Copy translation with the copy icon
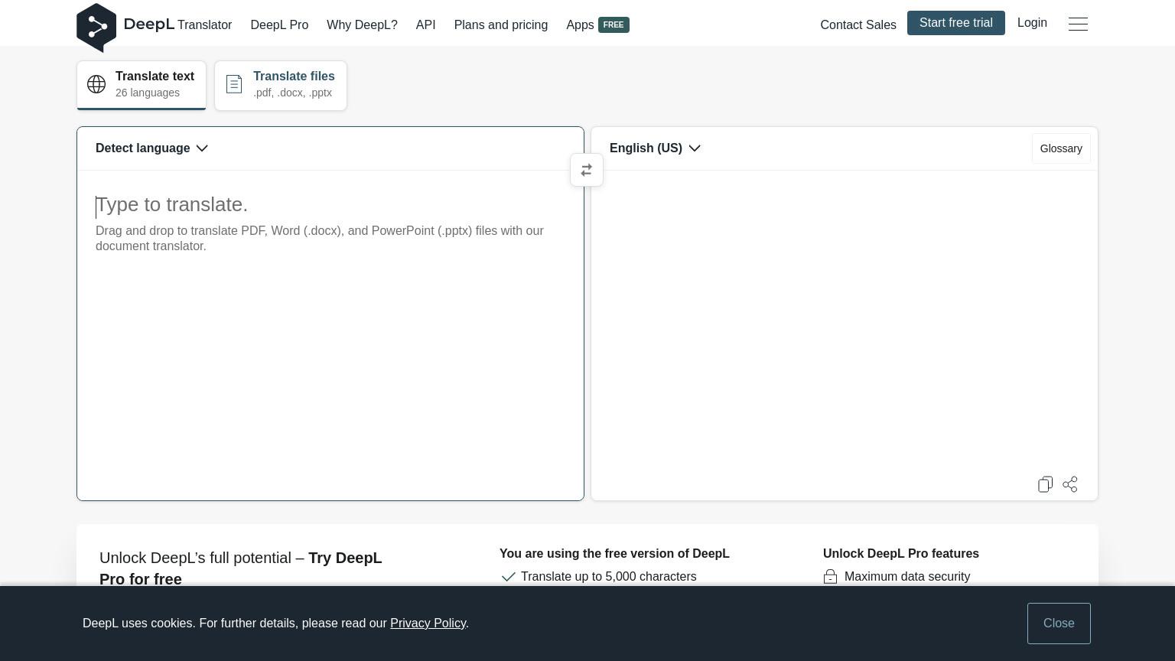 click(1045, 484)
